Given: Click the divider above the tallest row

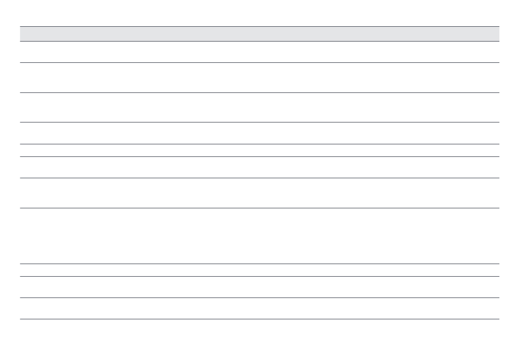Looking at the screenshot, I should 259,208.
